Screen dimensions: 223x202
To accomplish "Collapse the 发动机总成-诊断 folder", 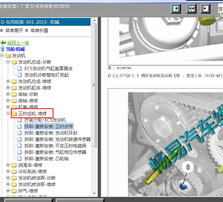I will (8, 62).
